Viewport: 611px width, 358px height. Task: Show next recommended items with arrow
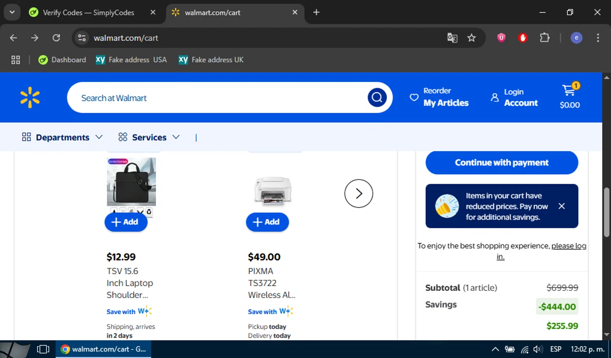click(358, 193)
